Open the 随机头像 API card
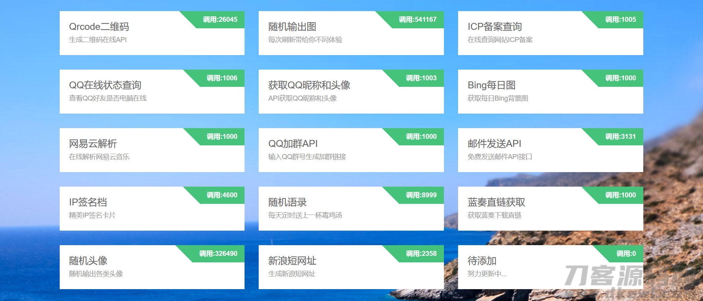The height and width of the screenshot is (301, 703). coord(152,267)
